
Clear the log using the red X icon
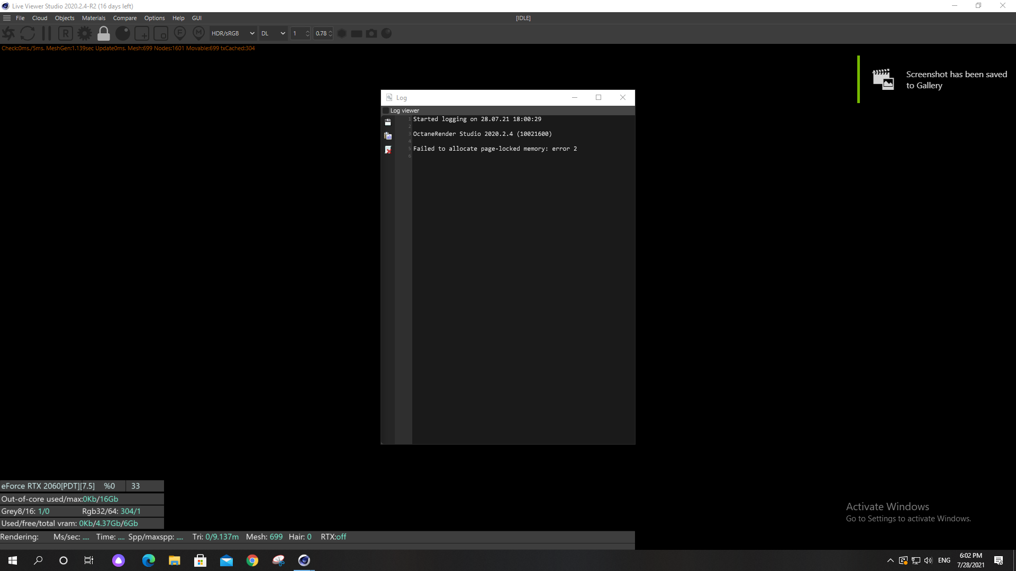[388, 150]
